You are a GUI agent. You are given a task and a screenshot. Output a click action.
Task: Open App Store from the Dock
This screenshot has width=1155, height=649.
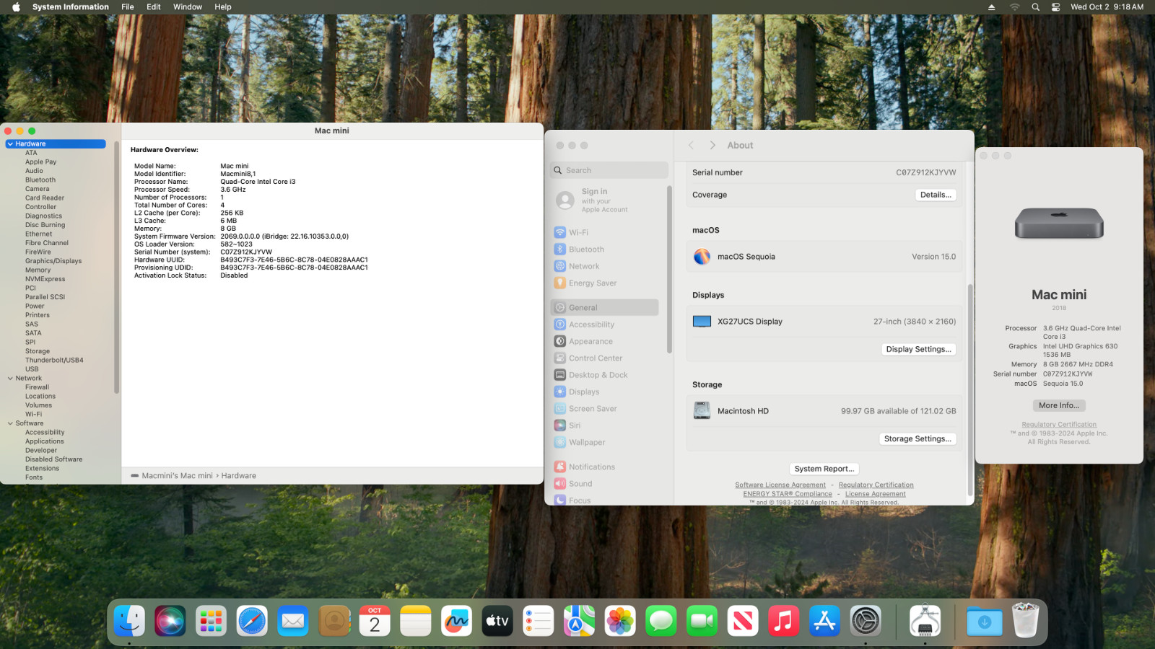click(x=824, y=621)
